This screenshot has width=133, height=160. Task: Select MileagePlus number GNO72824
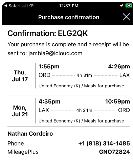coord(114,152)
